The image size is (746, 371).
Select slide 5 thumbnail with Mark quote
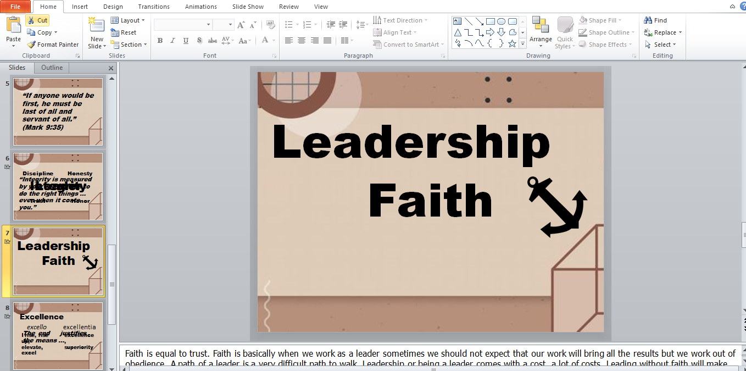coord(58,112)
